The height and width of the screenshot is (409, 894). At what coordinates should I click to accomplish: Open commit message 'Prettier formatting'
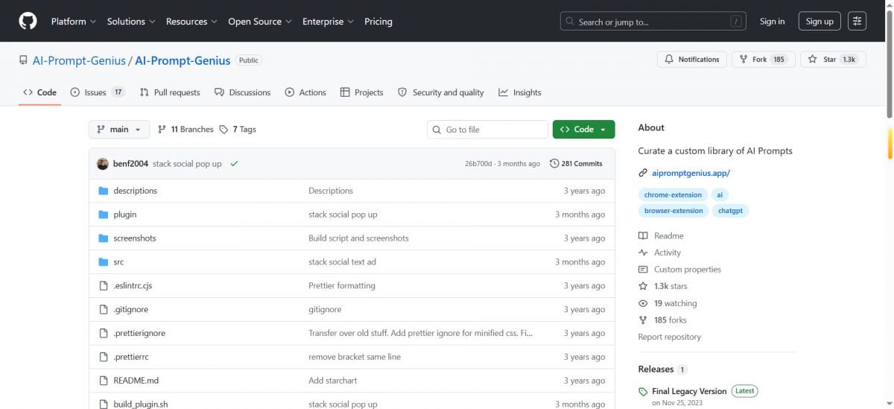pos(342,285)
